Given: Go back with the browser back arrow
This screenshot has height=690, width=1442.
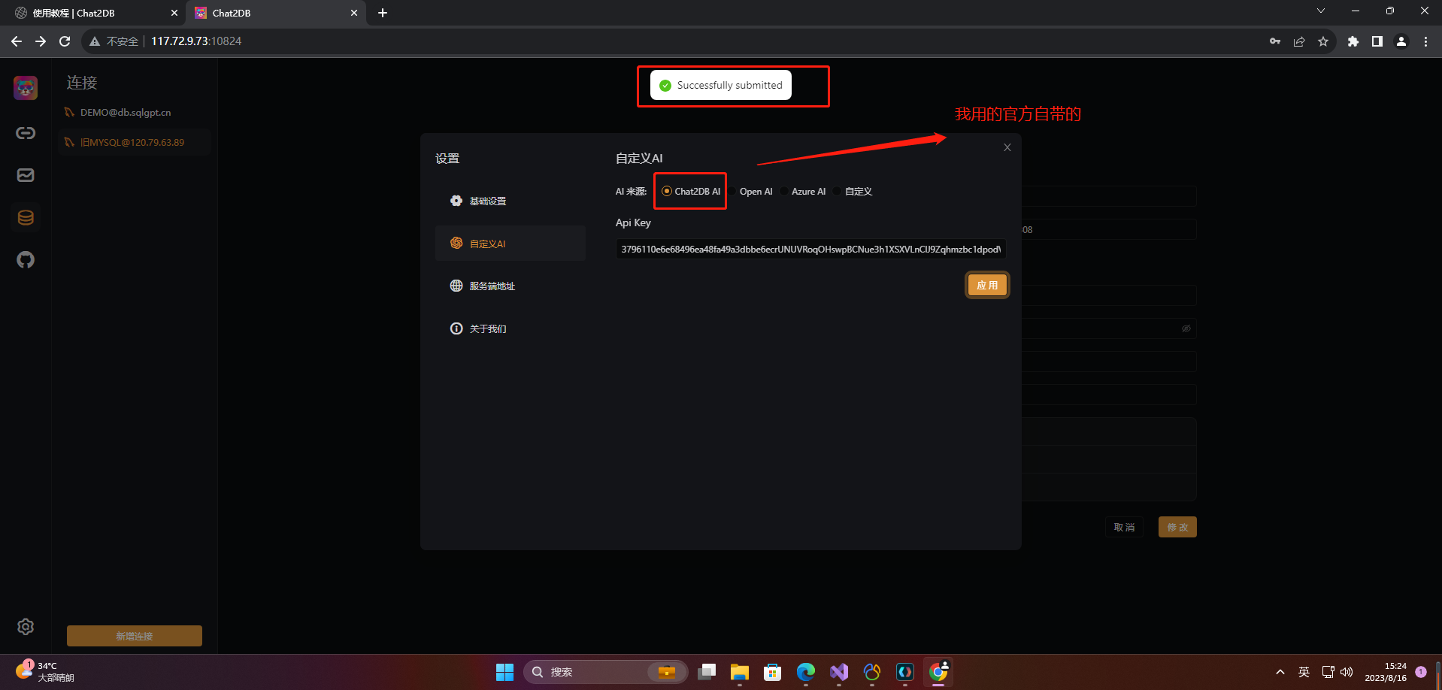Looking at the screenshot, I should (17, 41).
